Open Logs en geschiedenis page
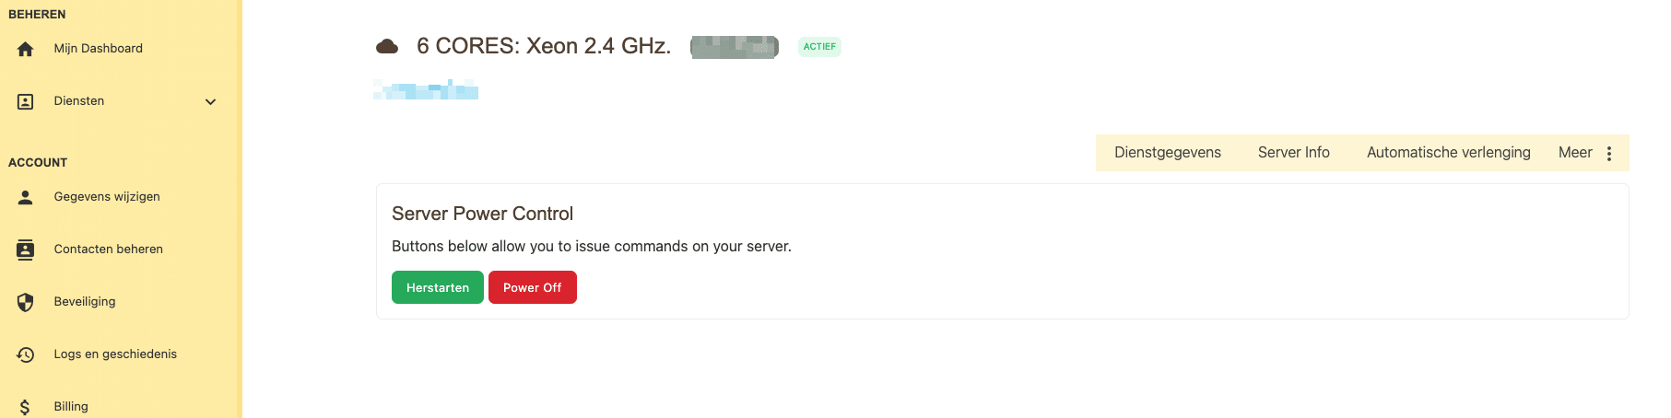 coord(115,354)
